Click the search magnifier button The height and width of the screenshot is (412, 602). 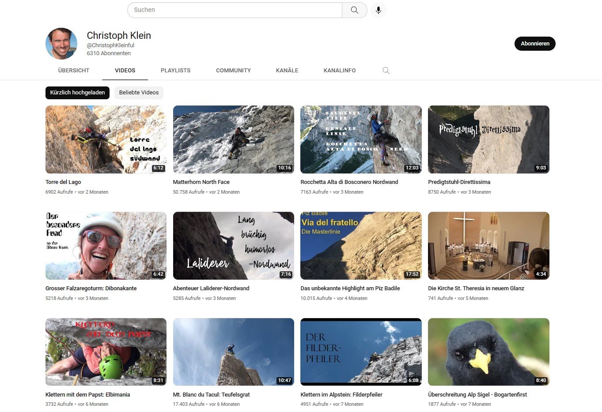coord(354,10)
